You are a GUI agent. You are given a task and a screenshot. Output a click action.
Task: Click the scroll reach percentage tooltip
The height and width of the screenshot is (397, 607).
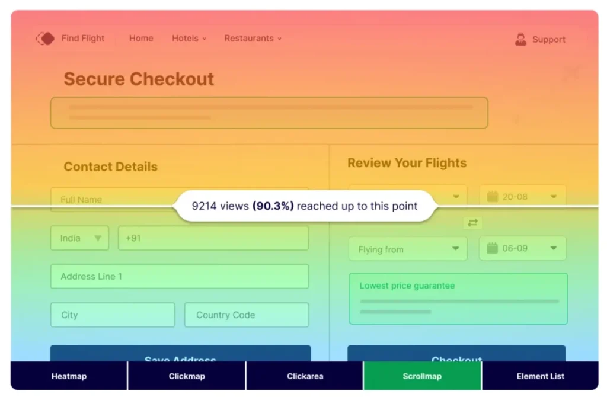(x=304, y=206)
